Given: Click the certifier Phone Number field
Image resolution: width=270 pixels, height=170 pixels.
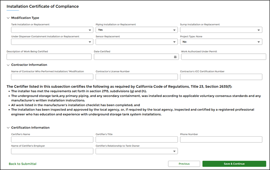Looking at the screenshot, I should click(x=221, y=139).
